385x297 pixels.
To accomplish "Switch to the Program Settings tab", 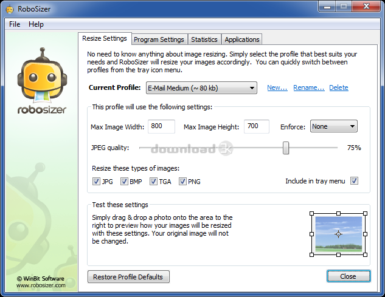I will (159, 39).
